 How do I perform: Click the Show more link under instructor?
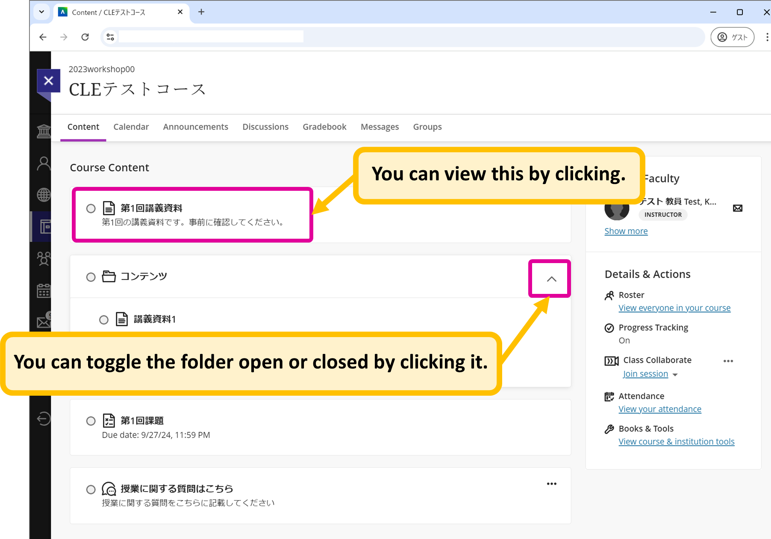(x=626, y=231)
